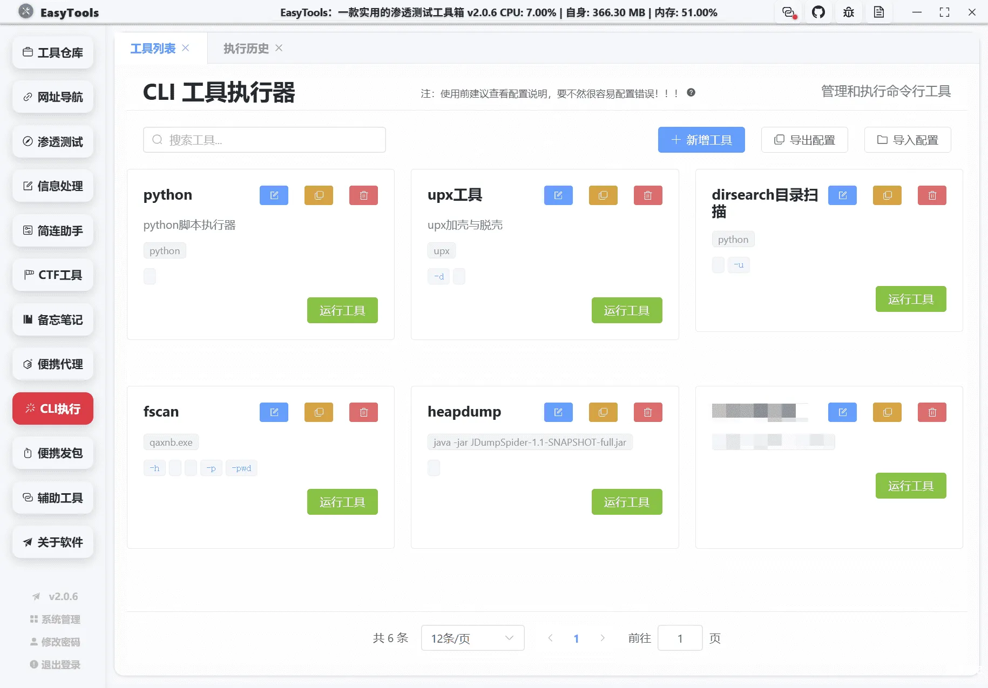Screen dimensions: 988x688
Task: Open 备忘笔记 from the sidebar
Action: point(52,319)
